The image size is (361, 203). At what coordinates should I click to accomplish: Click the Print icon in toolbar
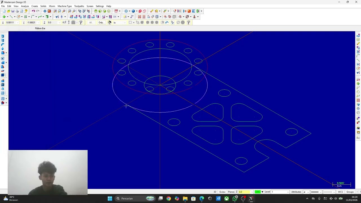[x=17, y=11]
